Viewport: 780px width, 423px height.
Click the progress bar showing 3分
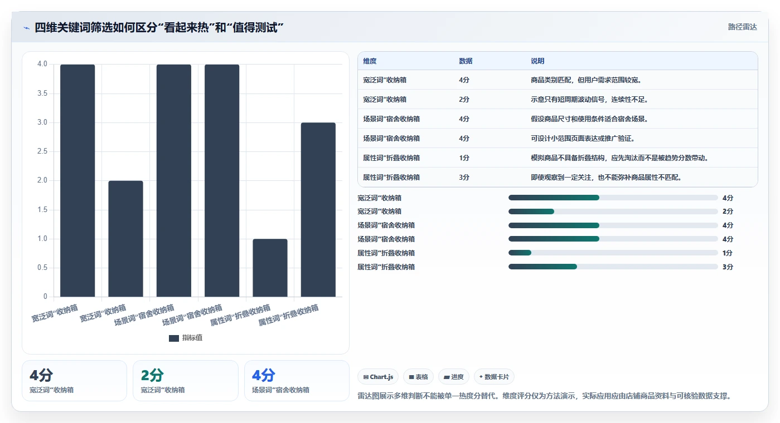pyautogui.click(x=613, y=267)
